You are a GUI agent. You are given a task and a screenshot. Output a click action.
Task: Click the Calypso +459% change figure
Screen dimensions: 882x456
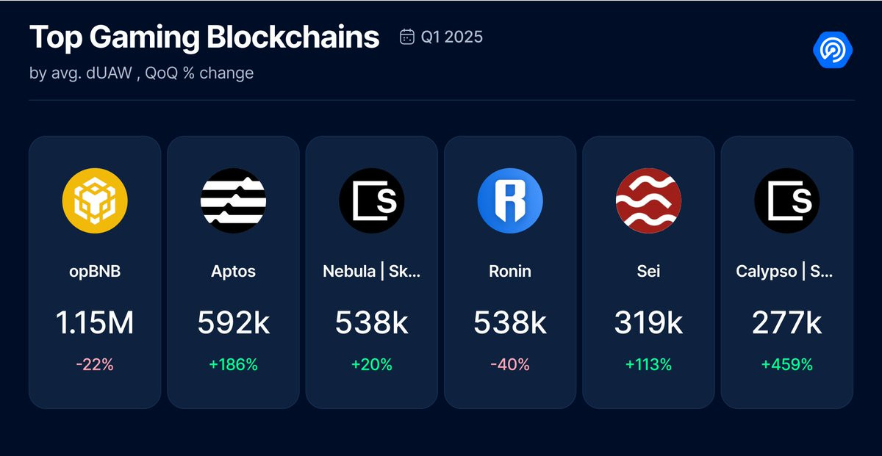pyautogui.click(x=787, y=364)
